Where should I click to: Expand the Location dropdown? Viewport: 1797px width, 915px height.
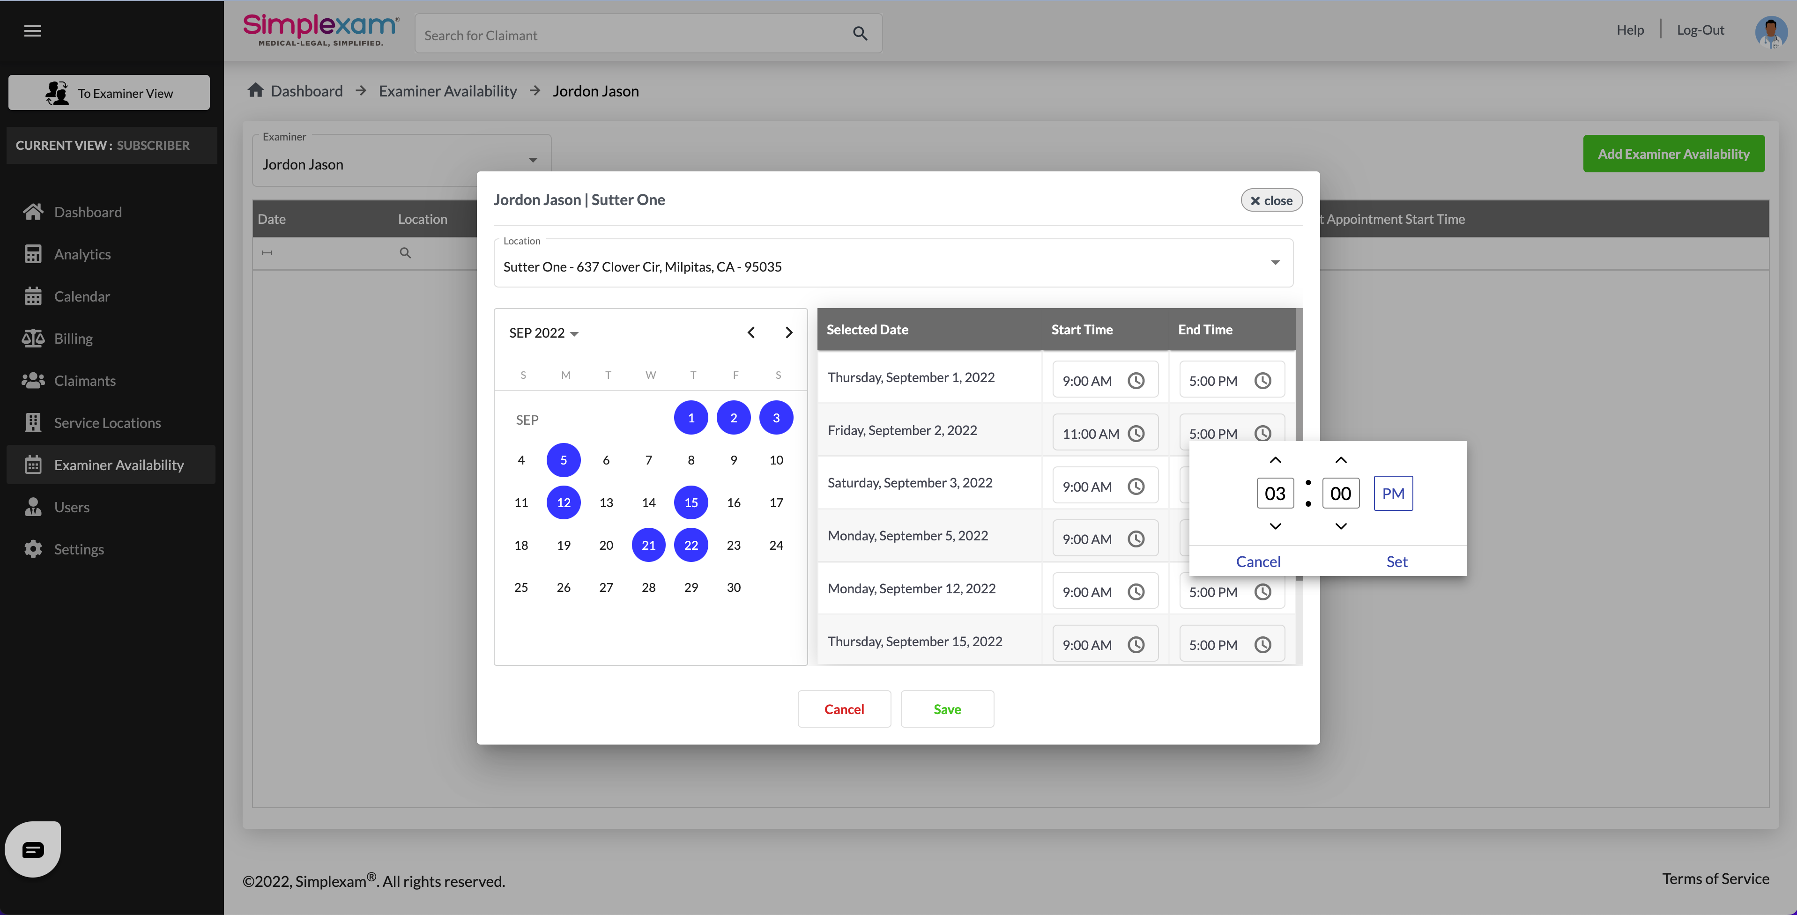coord(1275,263)
